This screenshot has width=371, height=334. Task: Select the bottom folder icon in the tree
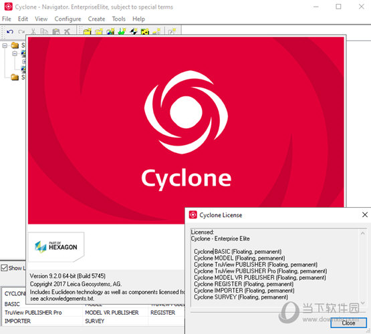(x=15, y=77)
